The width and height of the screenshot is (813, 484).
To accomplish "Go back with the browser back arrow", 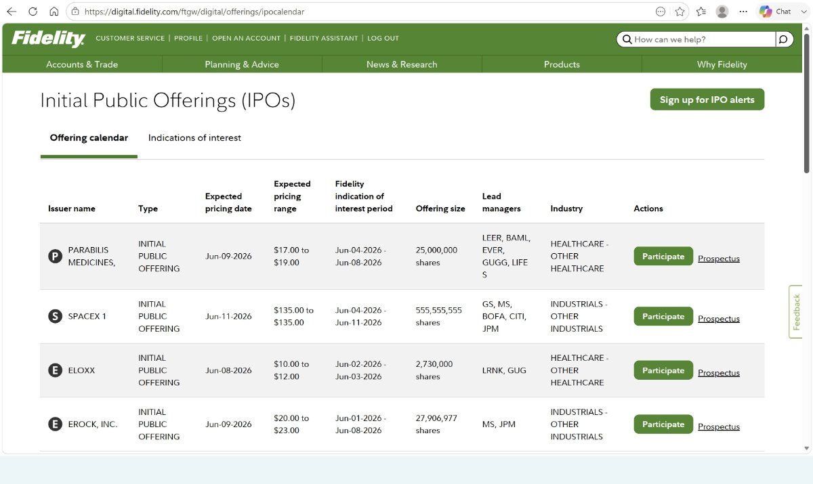I will (x=12, y=12).
